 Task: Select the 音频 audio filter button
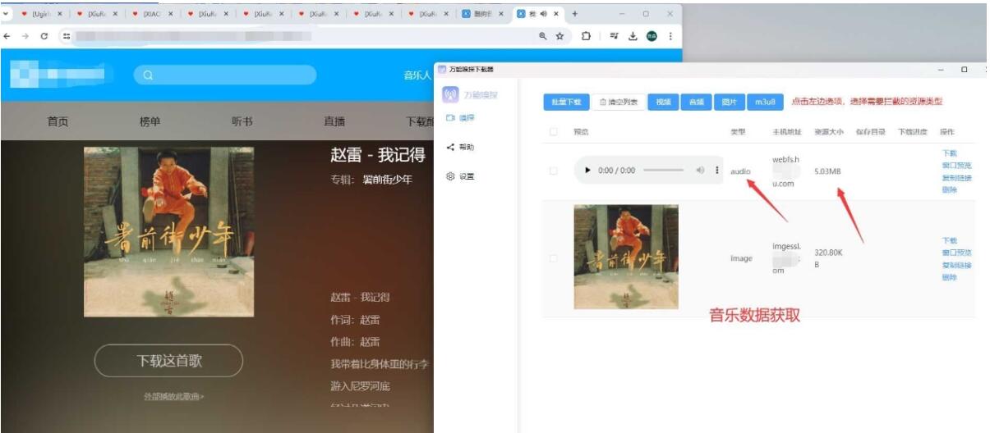(x=696, y=102)
